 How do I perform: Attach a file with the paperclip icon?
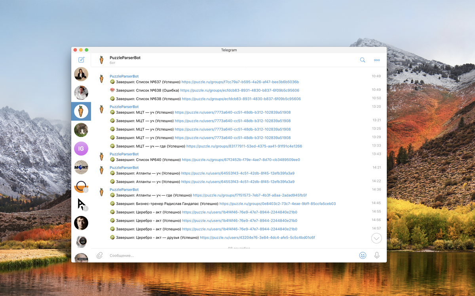[x=100, y=255]
